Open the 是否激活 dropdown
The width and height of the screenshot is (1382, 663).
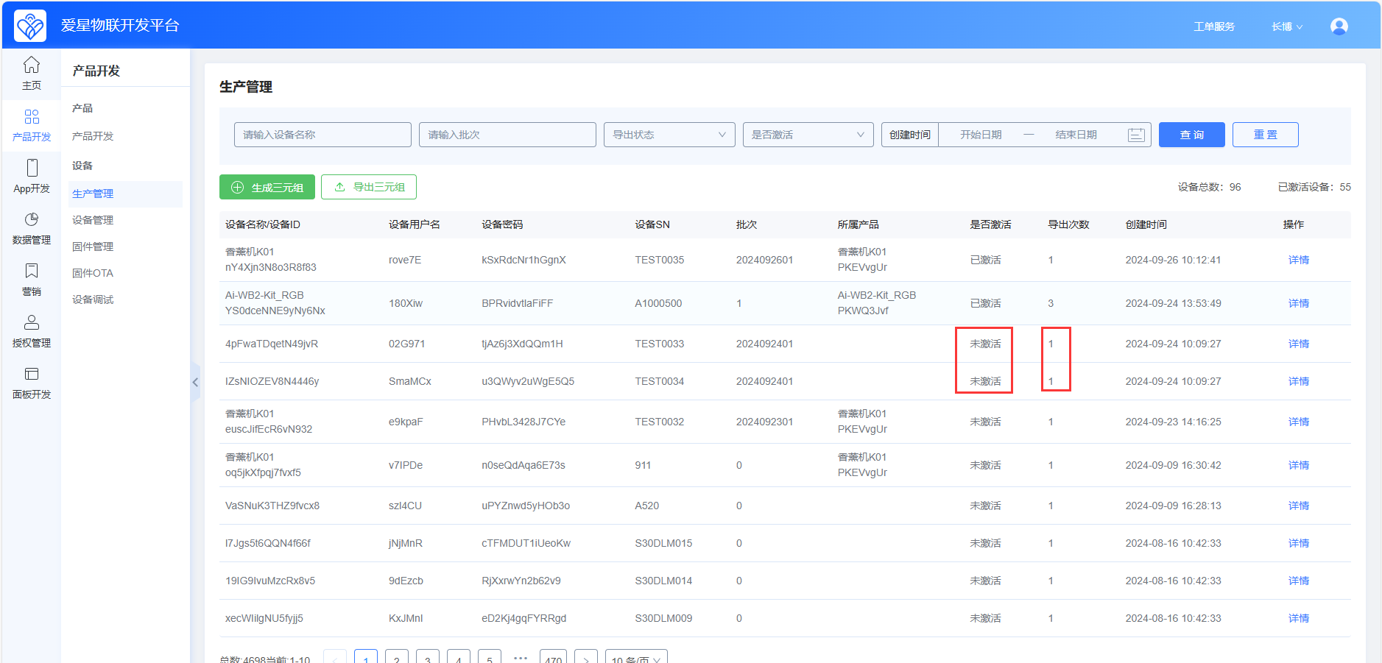tap(808, 135)
